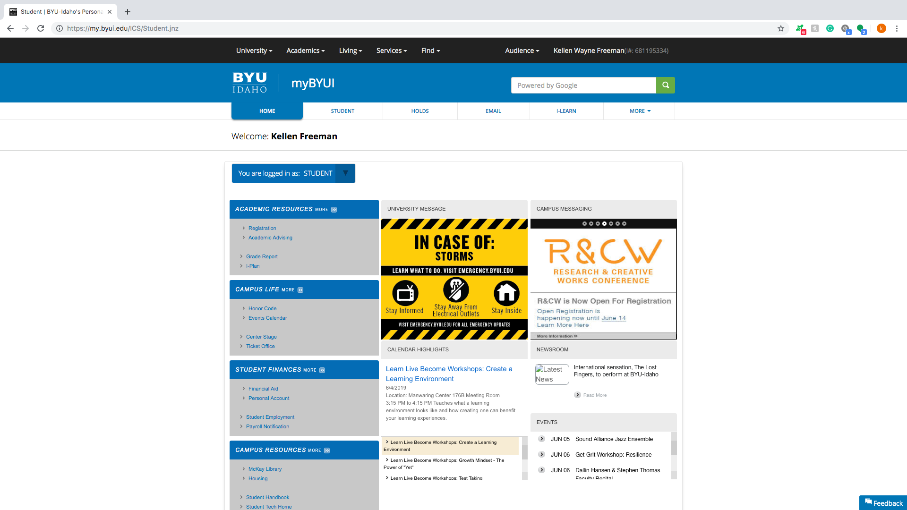Select the first campus messaging slide dot

(x=584, y=223)
